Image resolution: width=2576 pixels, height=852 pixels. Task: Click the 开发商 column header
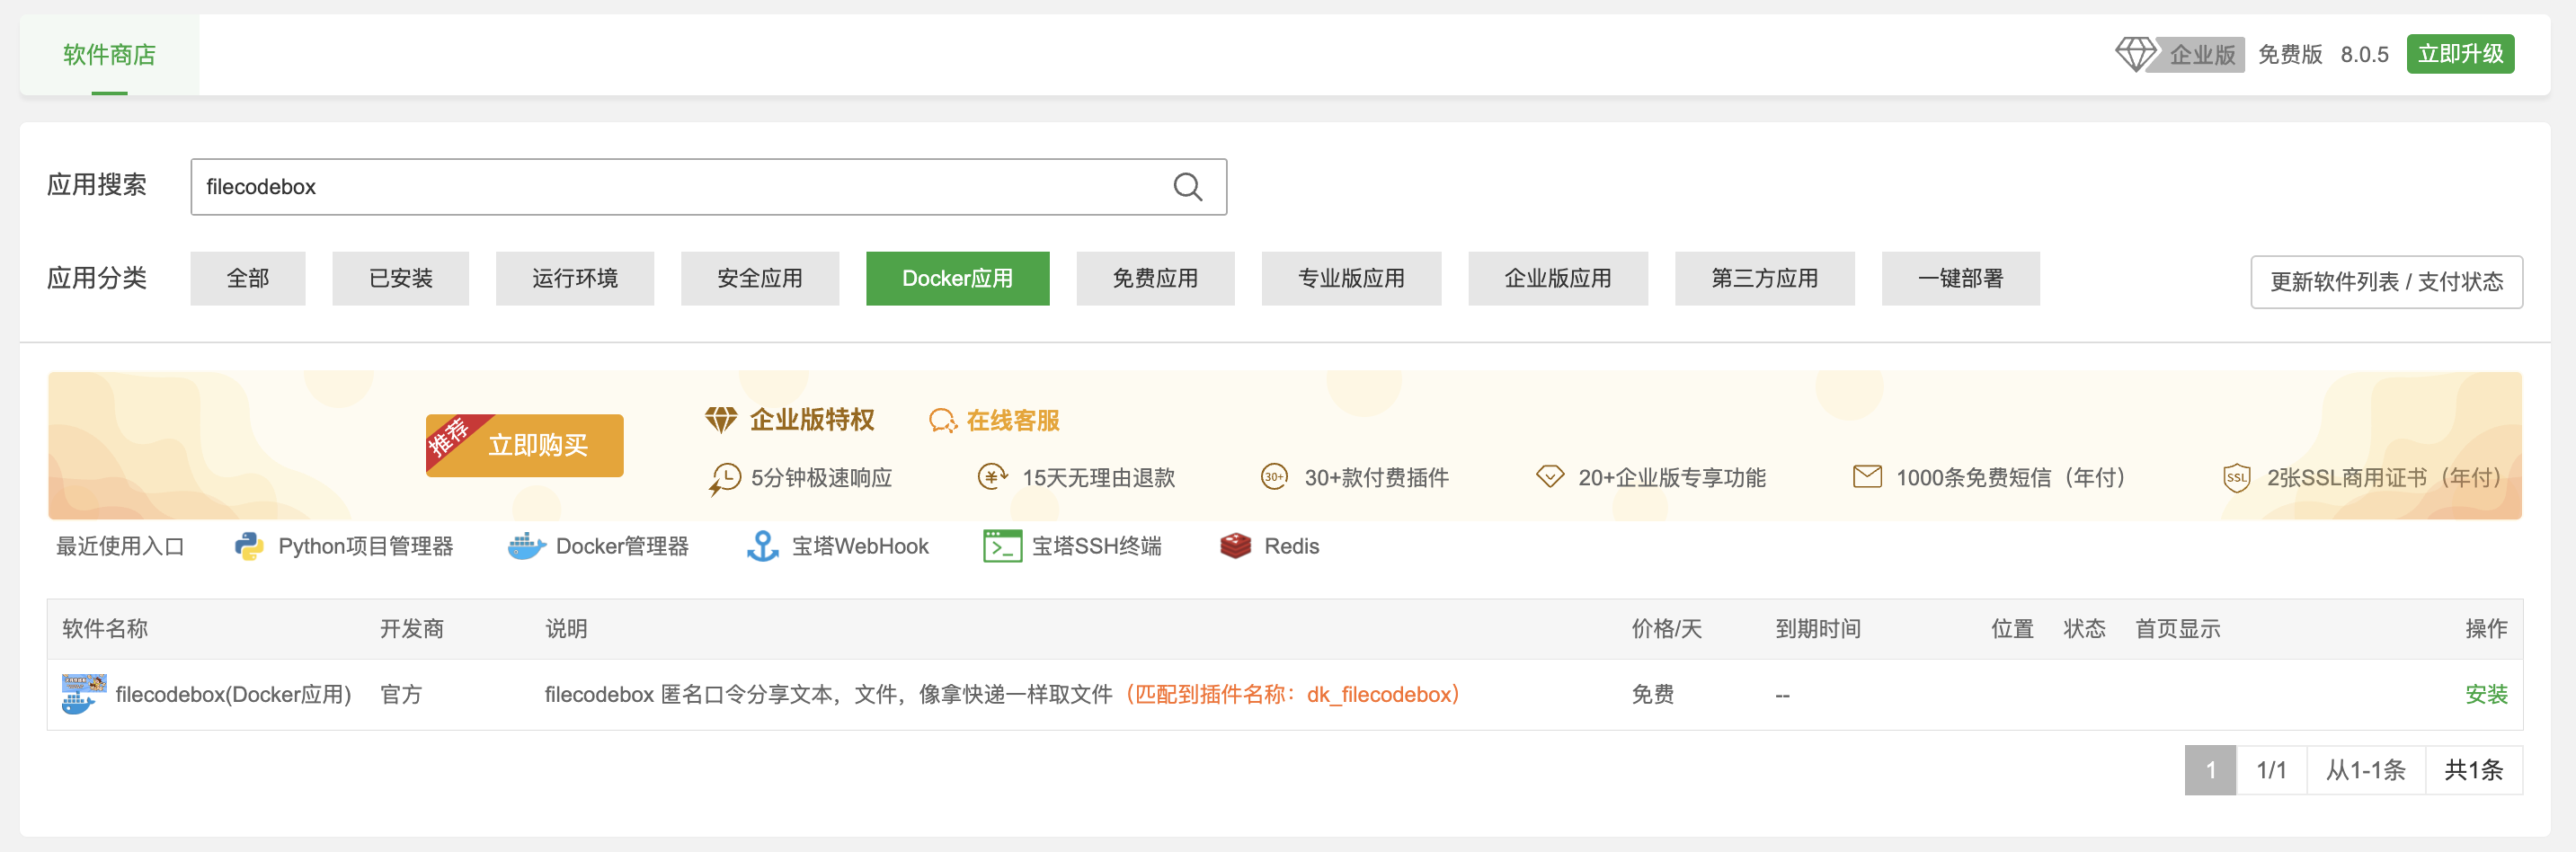pos(412,629)
